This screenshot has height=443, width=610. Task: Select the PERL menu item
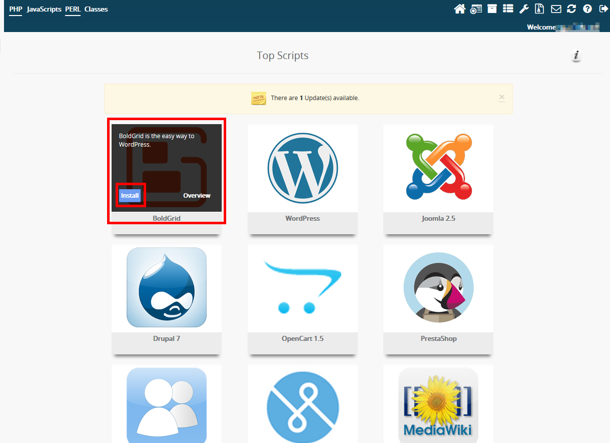click(x=73, y=9)
